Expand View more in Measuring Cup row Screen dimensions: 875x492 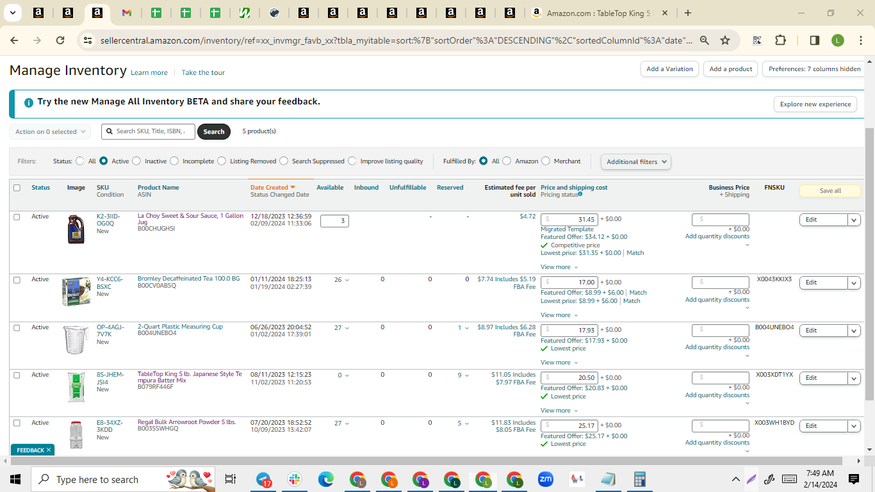click(559, 363)
